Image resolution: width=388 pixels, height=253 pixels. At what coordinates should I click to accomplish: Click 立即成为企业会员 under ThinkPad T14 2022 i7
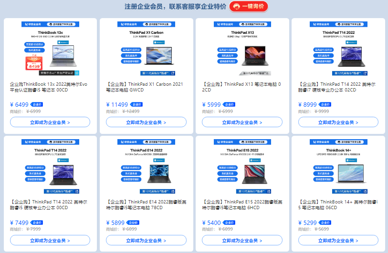point(338,122)
